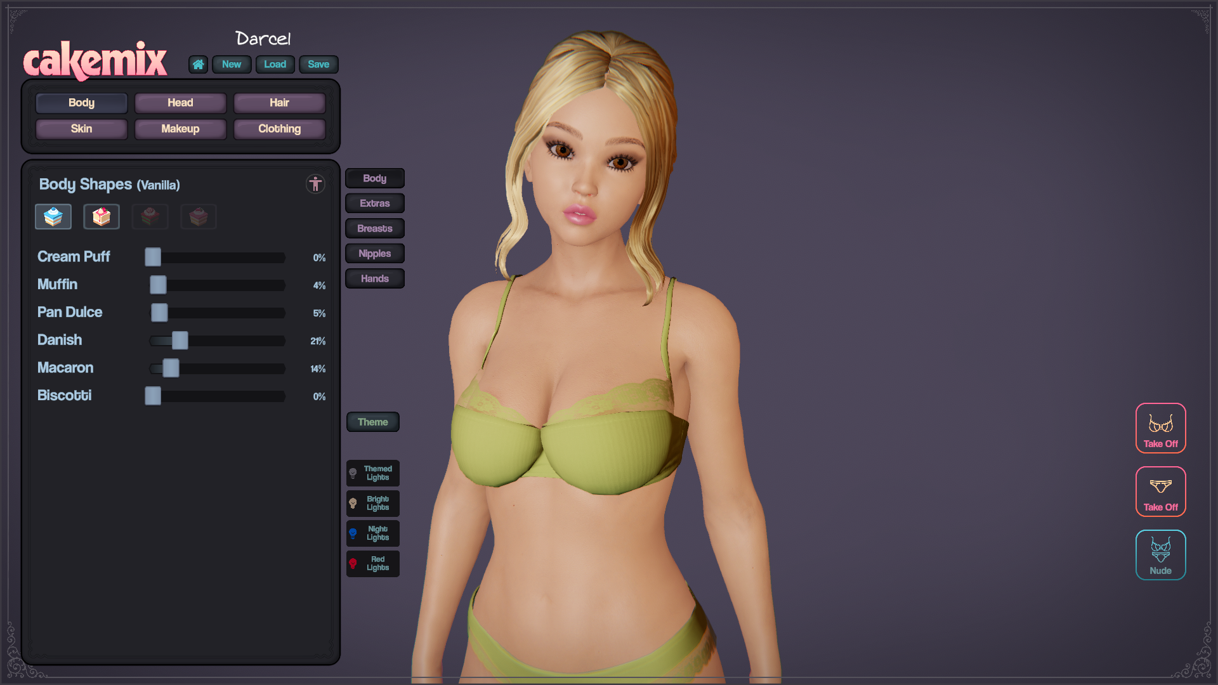Viewport: 1218px width, 685px height.
Task: Click the Nude outfit icon button
Action: pos(1160,555)
